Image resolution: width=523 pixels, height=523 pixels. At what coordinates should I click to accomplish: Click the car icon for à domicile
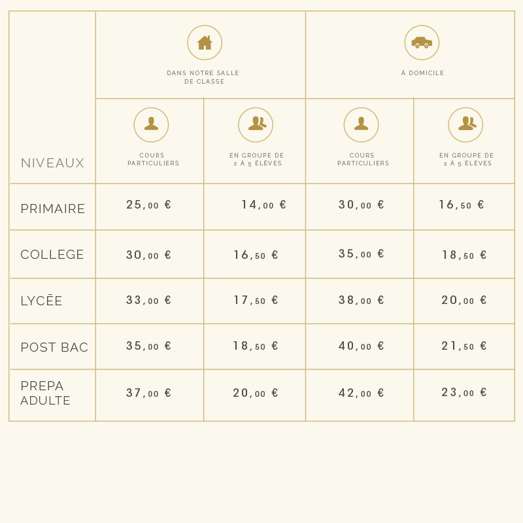(422, 42)
